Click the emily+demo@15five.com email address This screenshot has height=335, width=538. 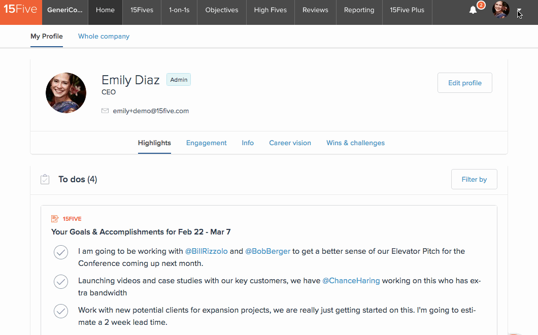coord(151,111)
